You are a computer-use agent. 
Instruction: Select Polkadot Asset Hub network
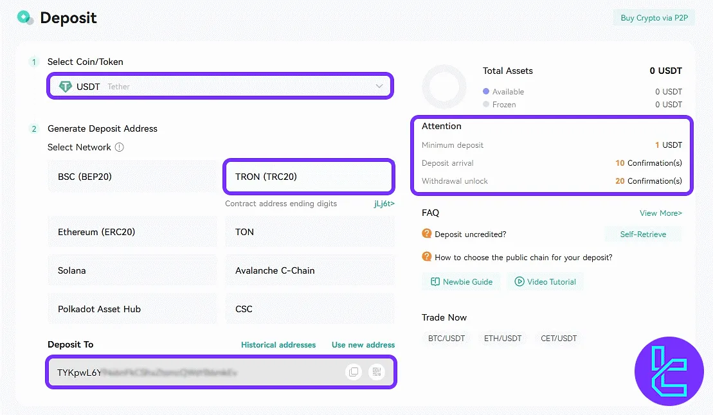132,309
